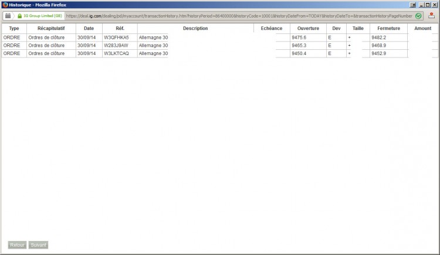Click the Fermeture column header
Viewport: 440px width, 255px height.
click(388, 28)
